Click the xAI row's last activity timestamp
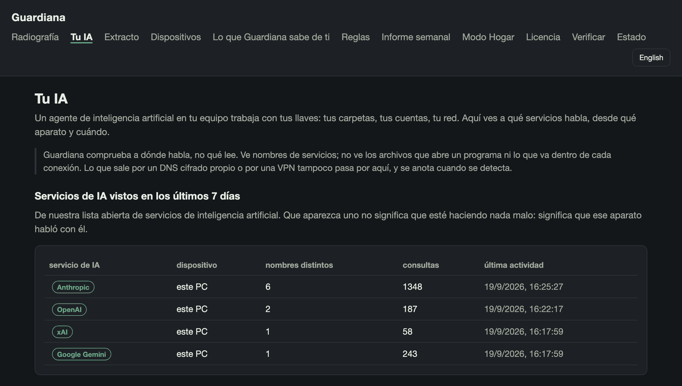682x386 pixels. click(524, 331)
